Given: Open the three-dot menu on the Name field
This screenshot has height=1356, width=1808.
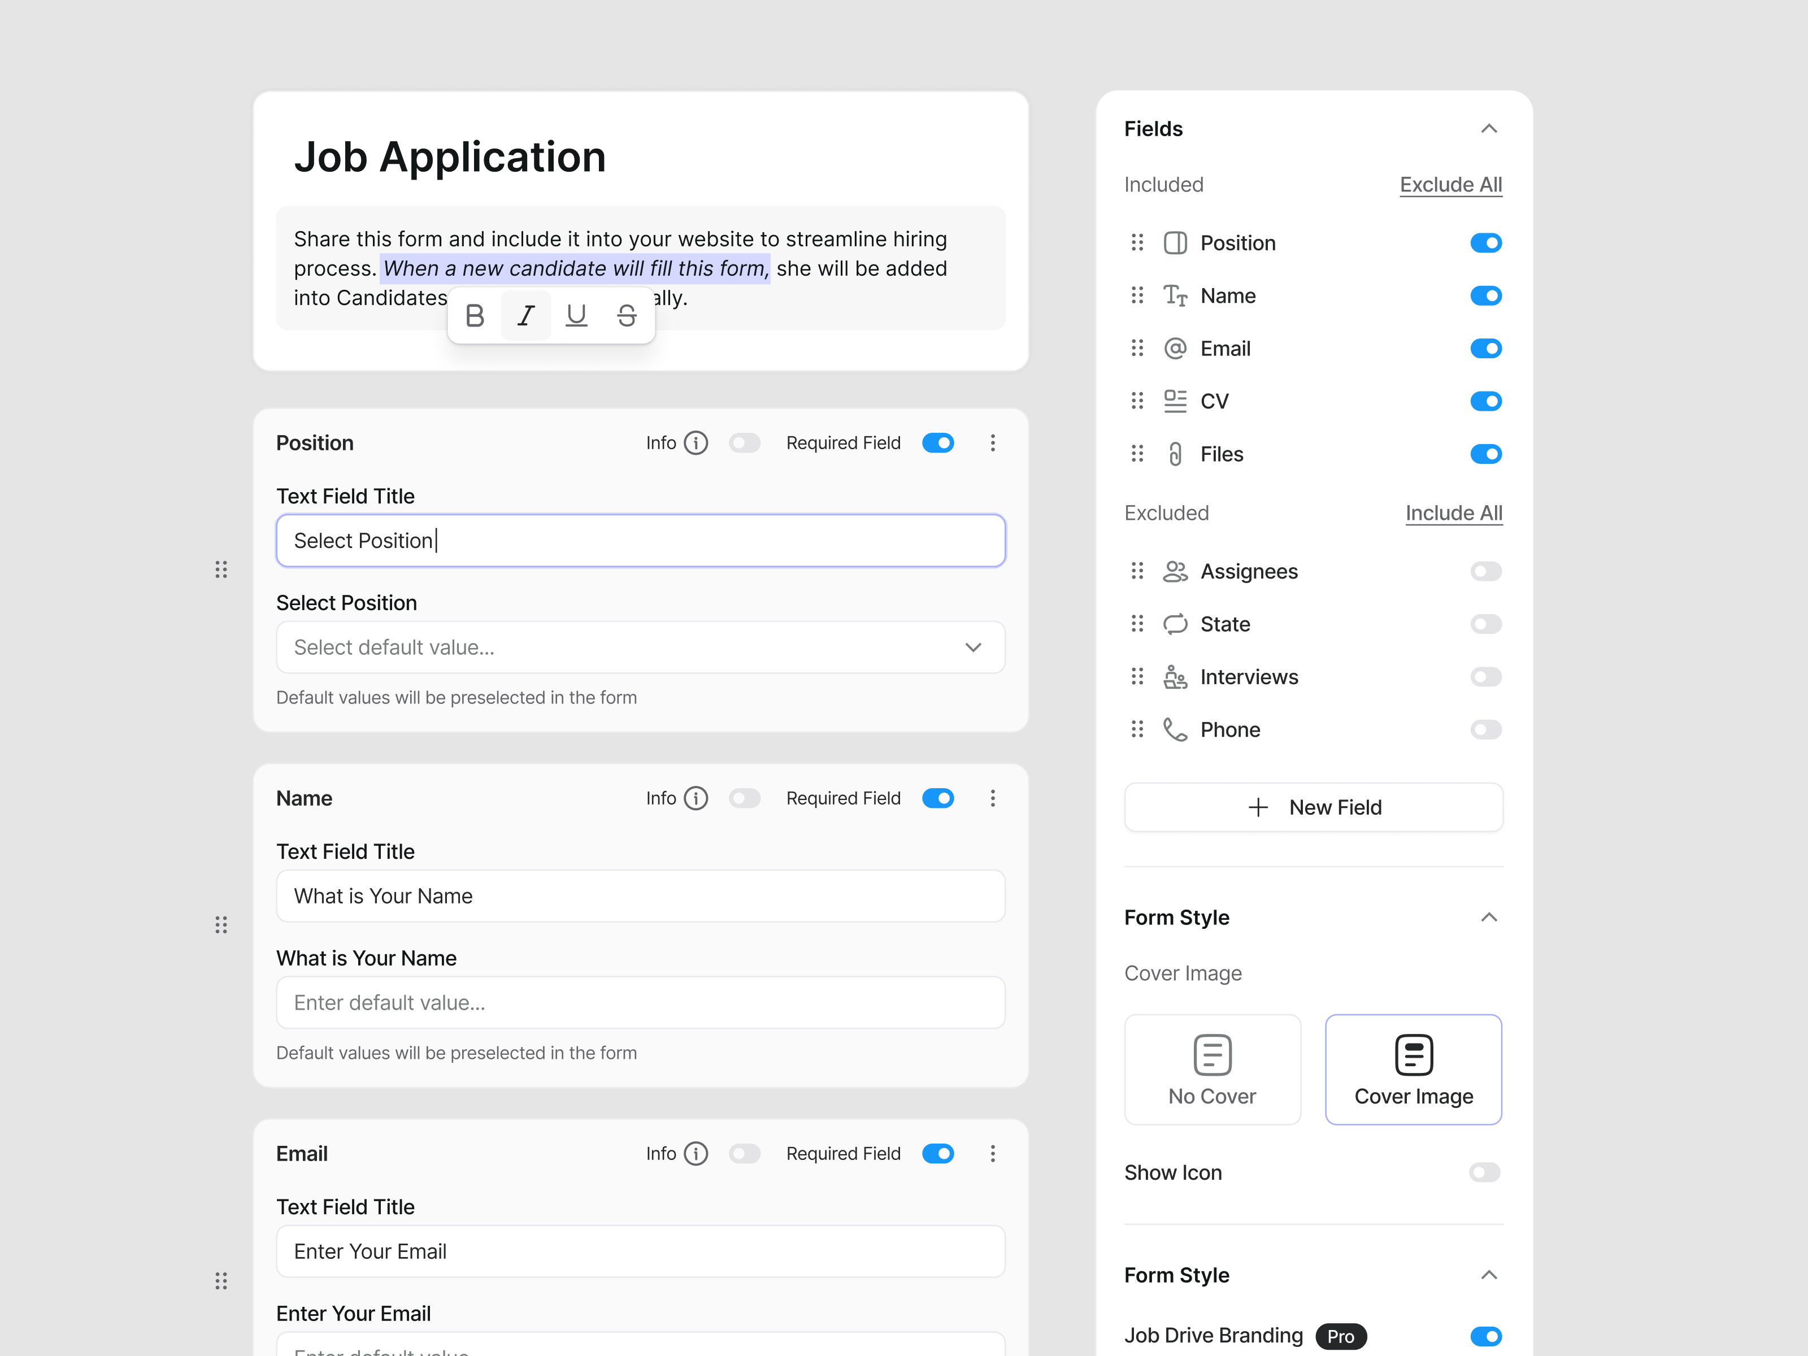Looking at the screenshot, I should coord(992,798).
